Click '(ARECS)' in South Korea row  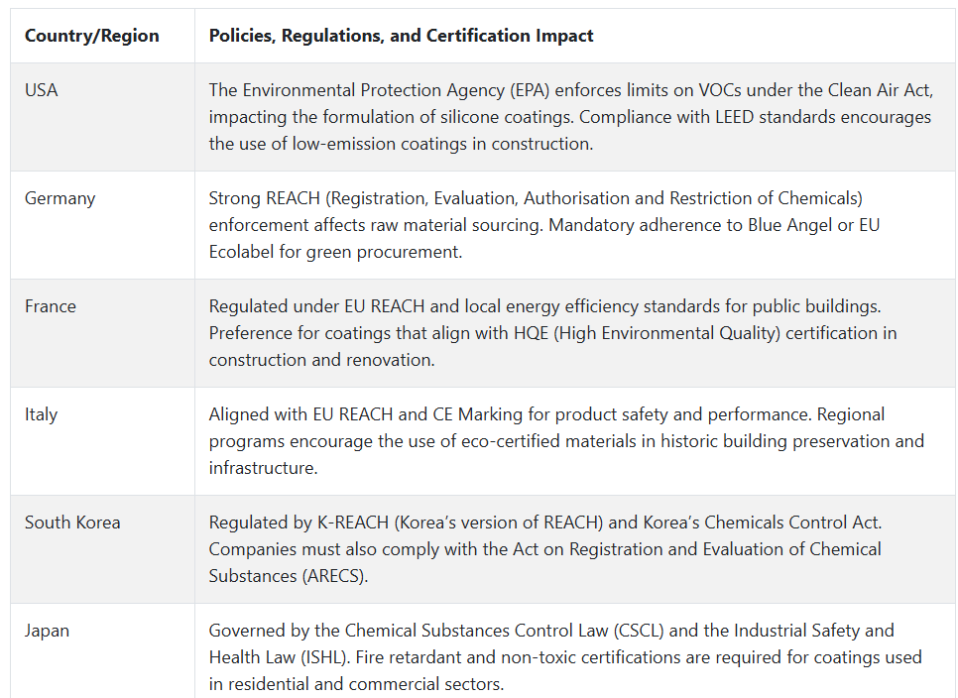pos(335,576)
